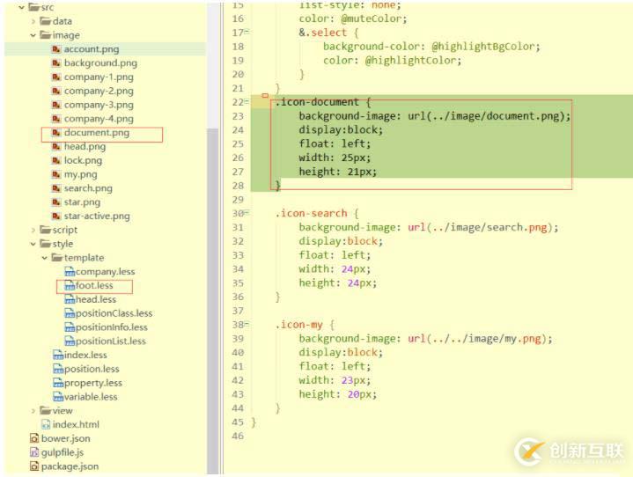Image resolution: width=633 pixels, height=477 pixels.
Task: Fold code block at line 17
Action: pyautogui.click(x=247, y=32)
